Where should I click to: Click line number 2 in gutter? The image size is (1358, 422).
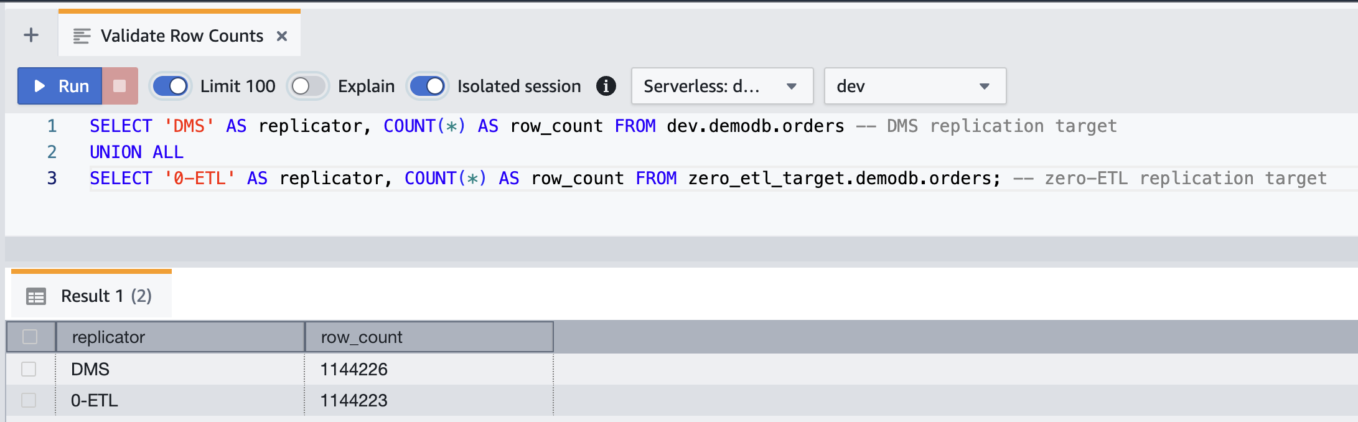tap(52, 152)
